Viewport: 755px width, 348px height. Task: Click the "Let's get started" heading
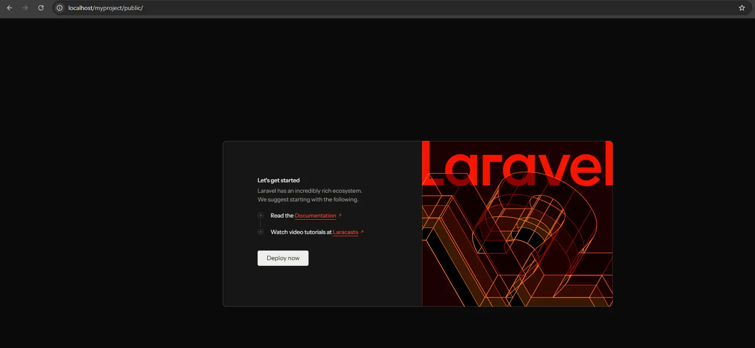279,180
